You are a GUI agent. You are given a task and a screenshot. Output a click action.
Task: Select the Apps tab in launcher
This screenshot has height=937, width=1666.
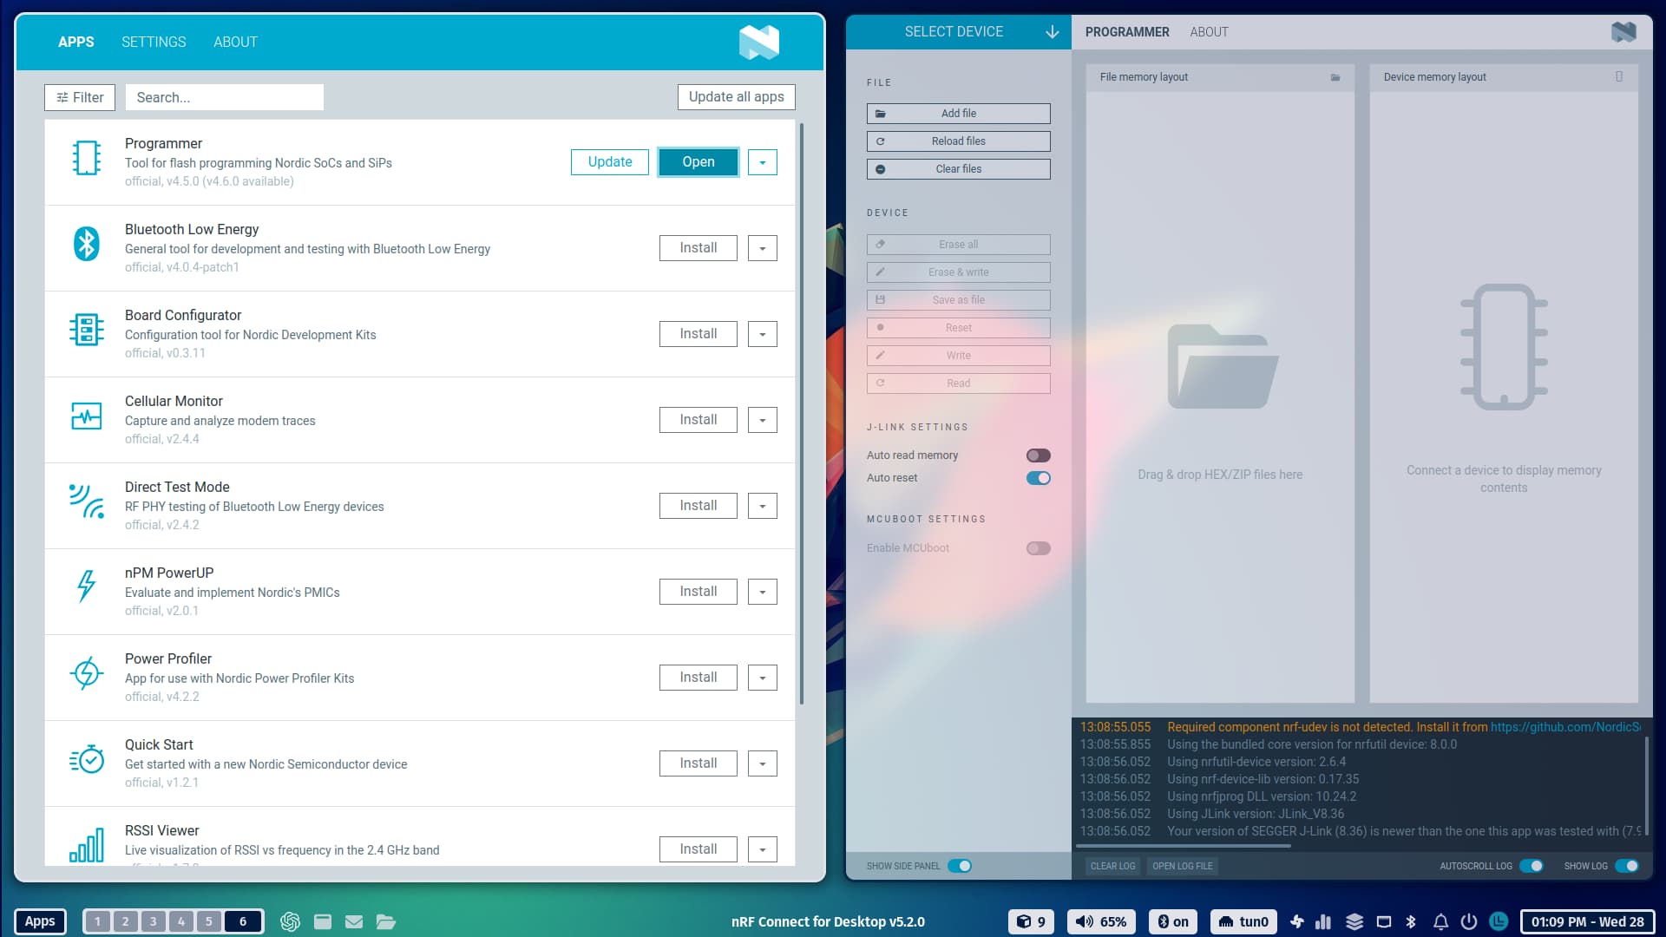click(76, 42)
